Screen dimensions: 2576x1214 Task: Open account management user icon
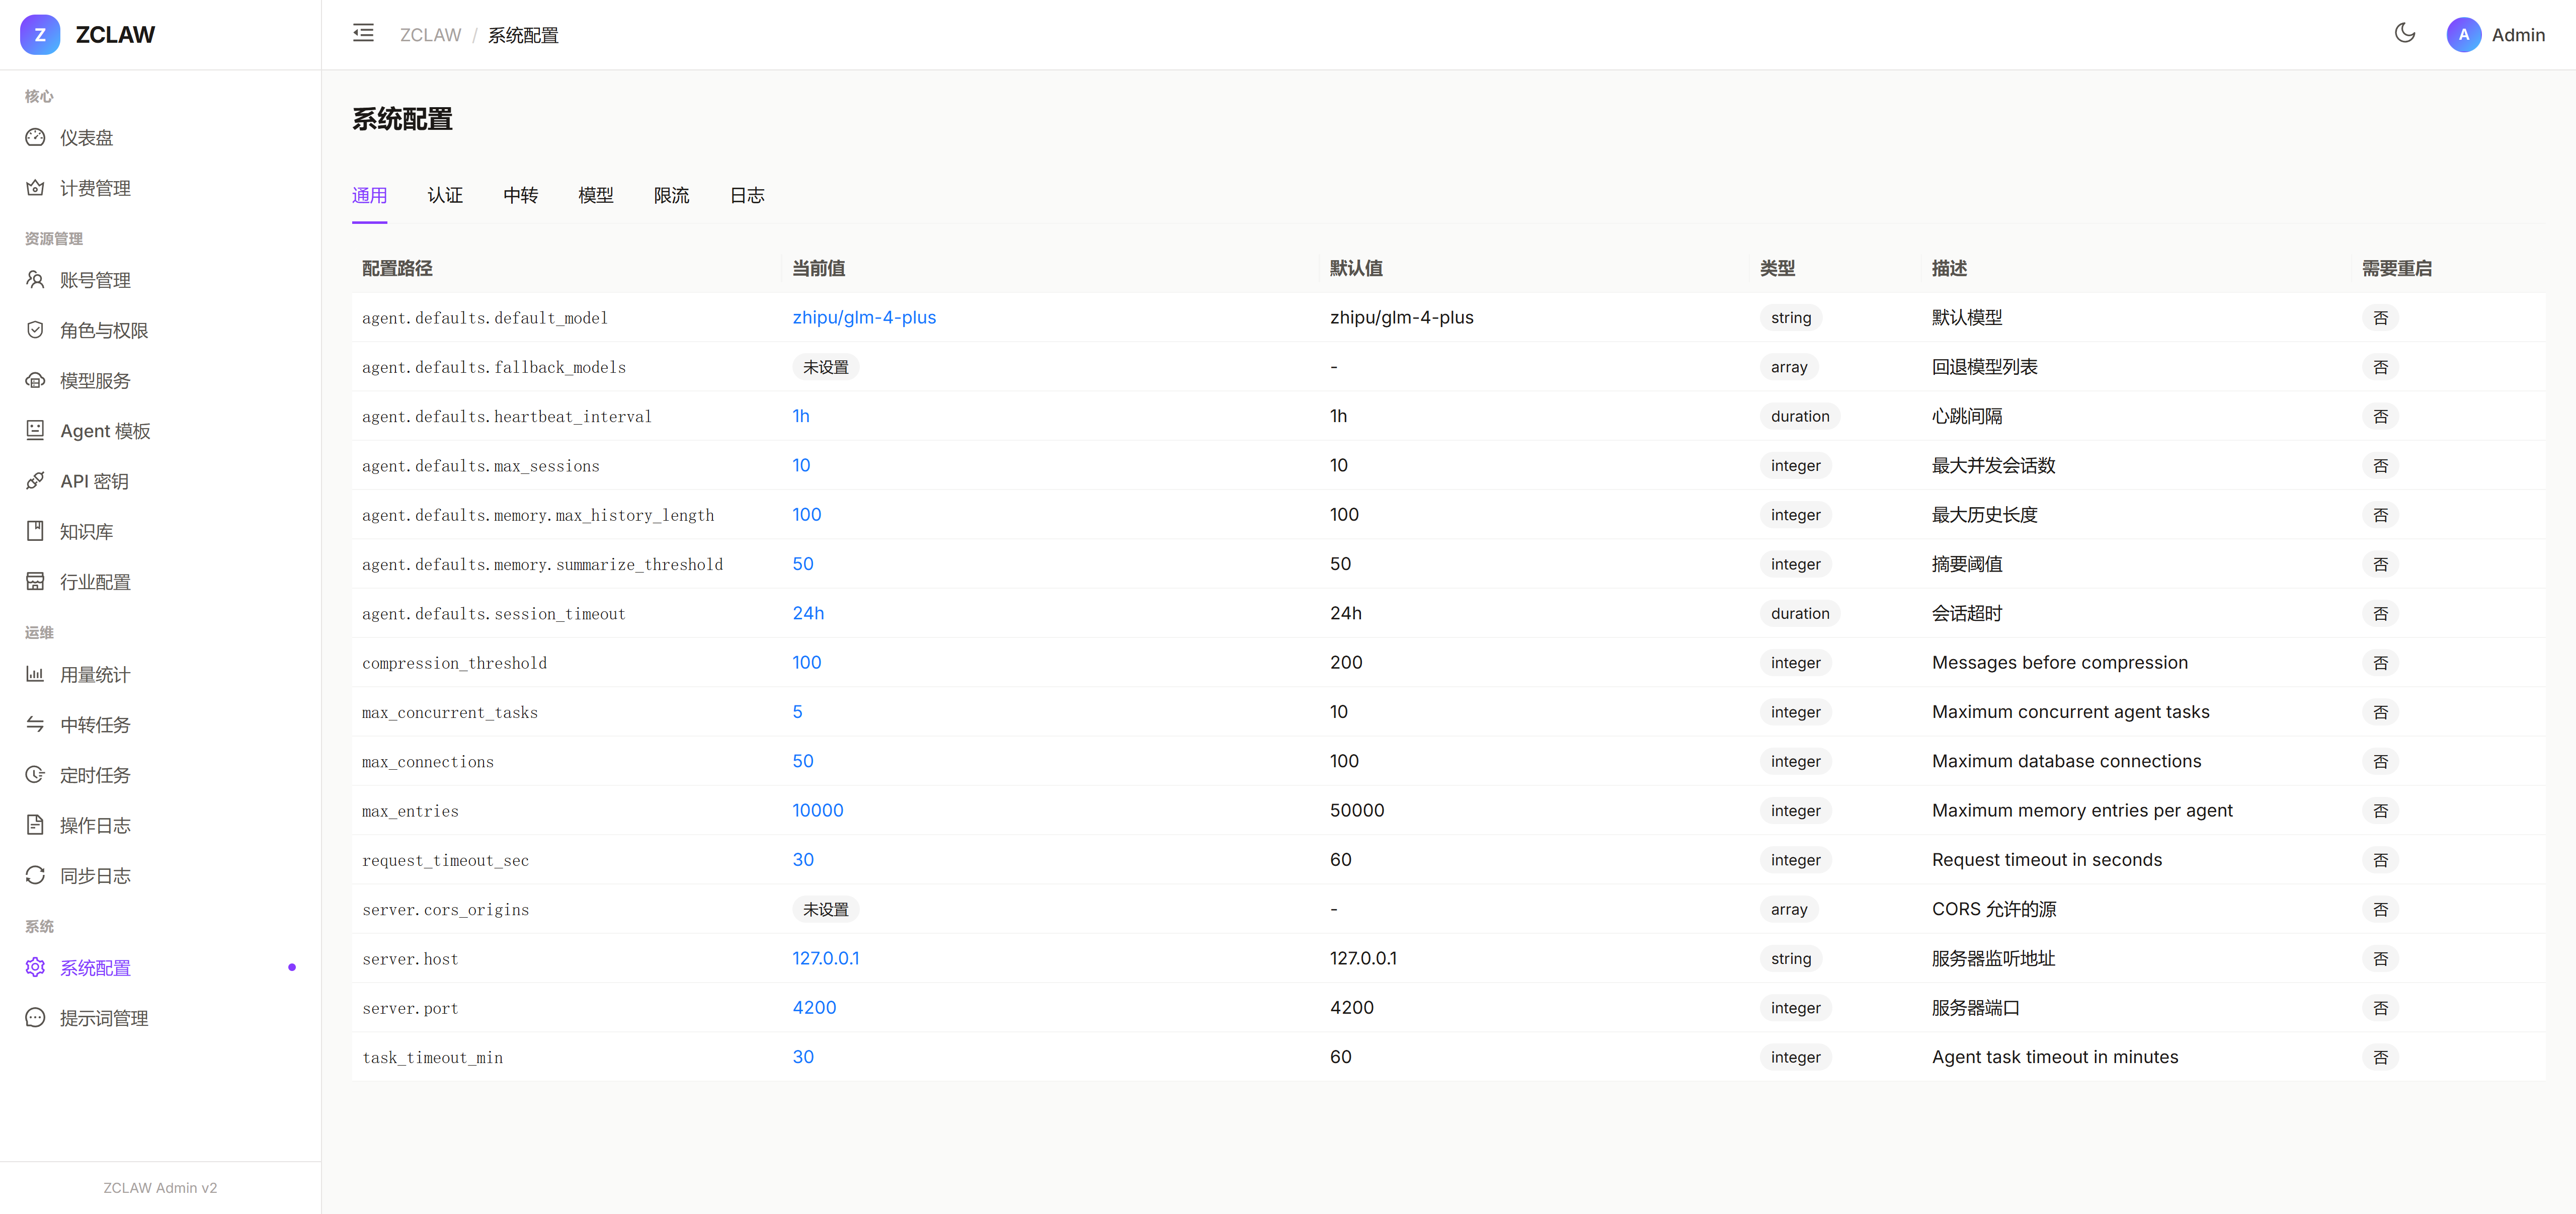point(35,280)
